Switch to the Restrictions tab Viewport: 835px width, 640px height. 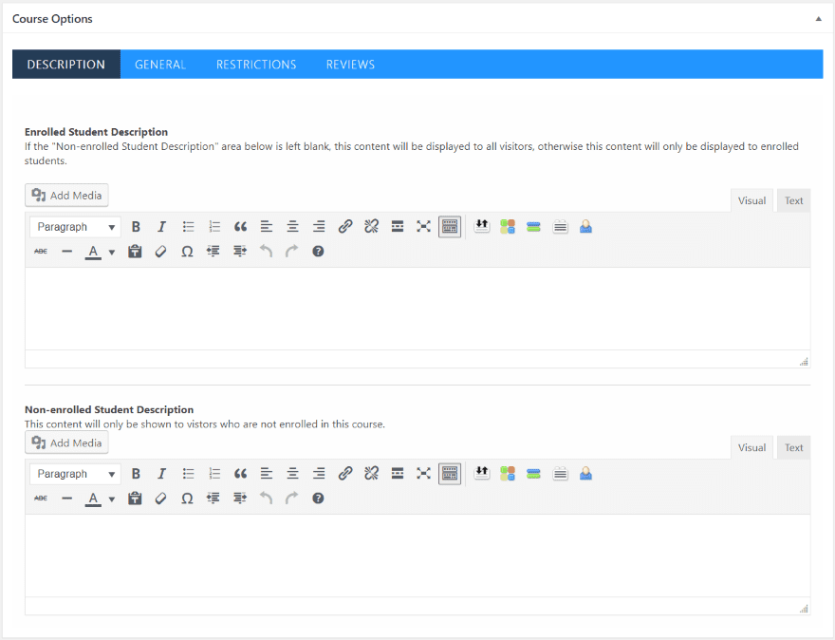[x=256, y=65]
